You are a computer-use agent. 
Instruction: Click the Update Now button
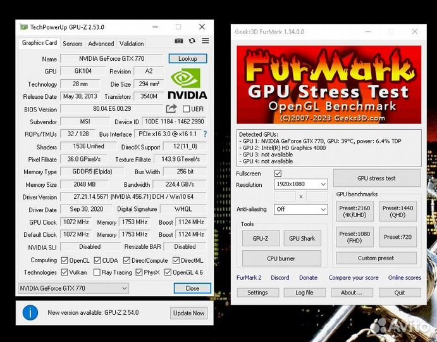click(189, 313)
